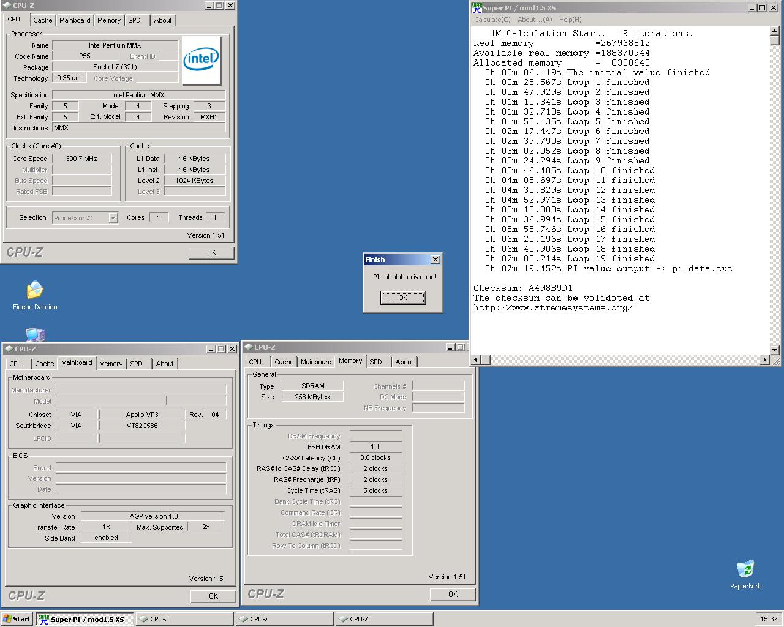Click CAS# Latency value 3.0 clocks
This screenshot has width=784, height=627.
(x=375, y=457)
